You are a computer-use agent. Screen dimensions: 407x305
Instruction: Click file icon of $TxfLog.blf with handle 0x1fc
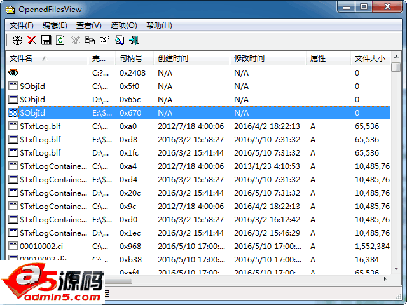(x=13, y=152)
